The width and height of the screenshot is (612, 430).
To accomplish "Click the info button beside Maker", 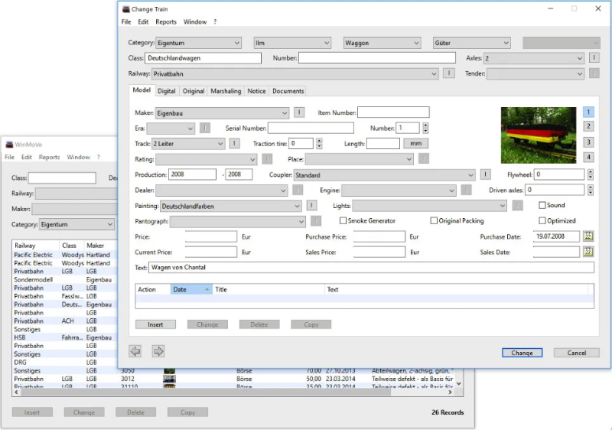I will (x=300, y=112).
